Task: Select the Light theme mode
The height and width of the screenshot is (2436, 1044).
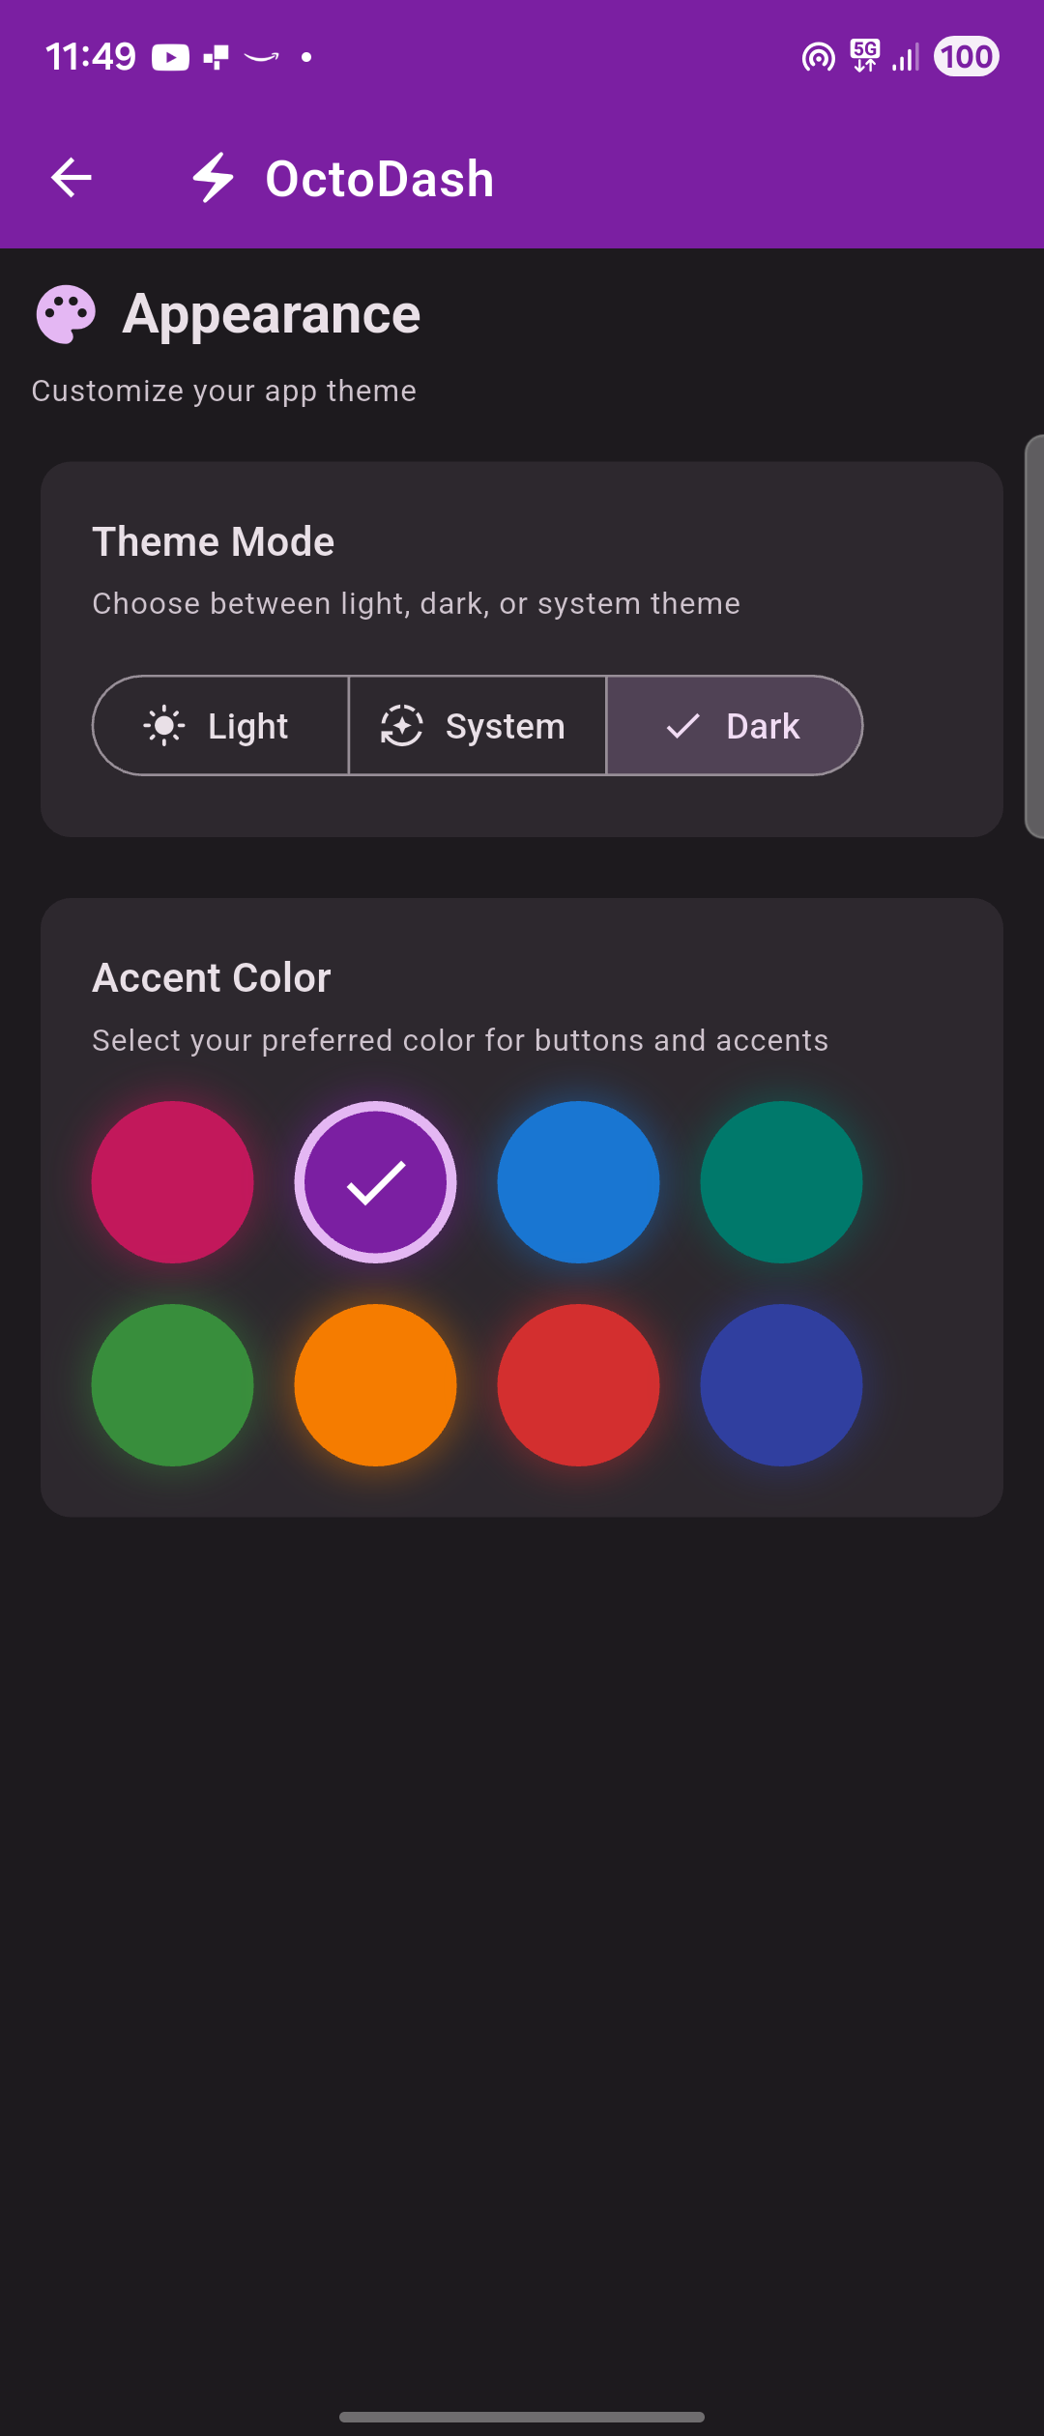Action: 220,726
